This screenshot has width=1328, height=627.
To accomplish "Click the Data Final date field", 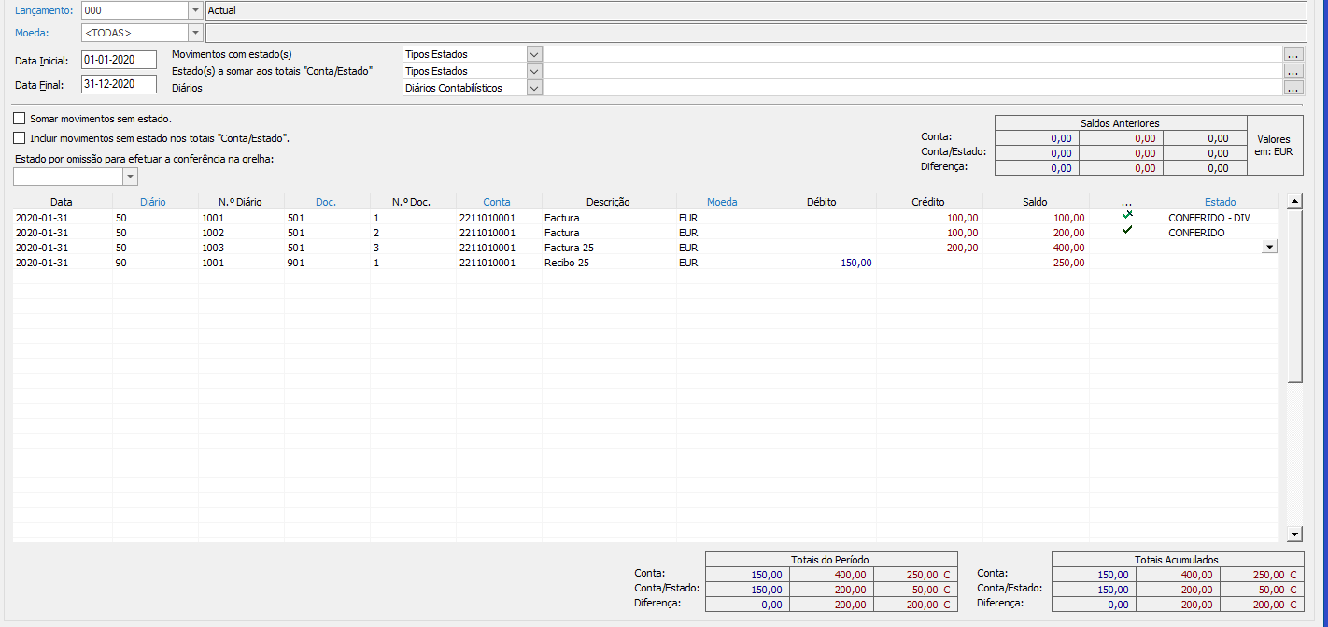I will tap(119, 84).
